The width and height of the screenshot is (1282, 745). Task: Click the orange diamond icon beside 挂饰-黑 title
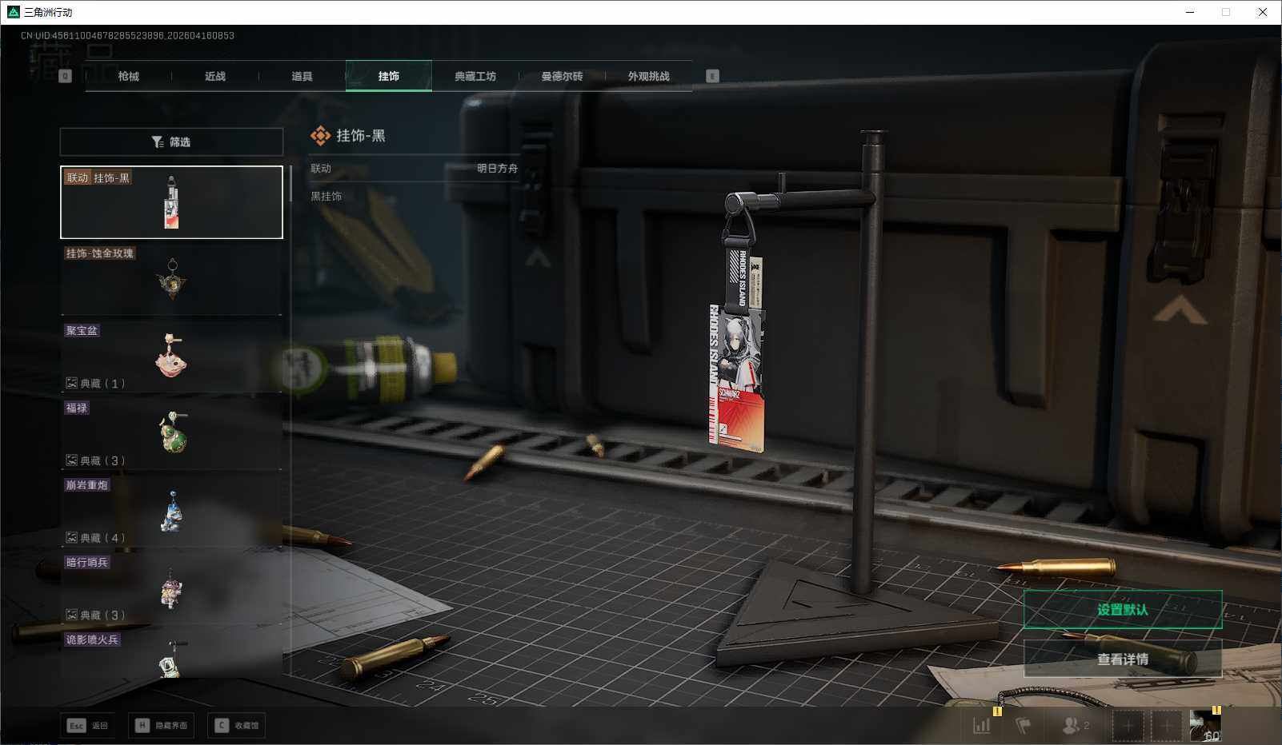(320, 136)
